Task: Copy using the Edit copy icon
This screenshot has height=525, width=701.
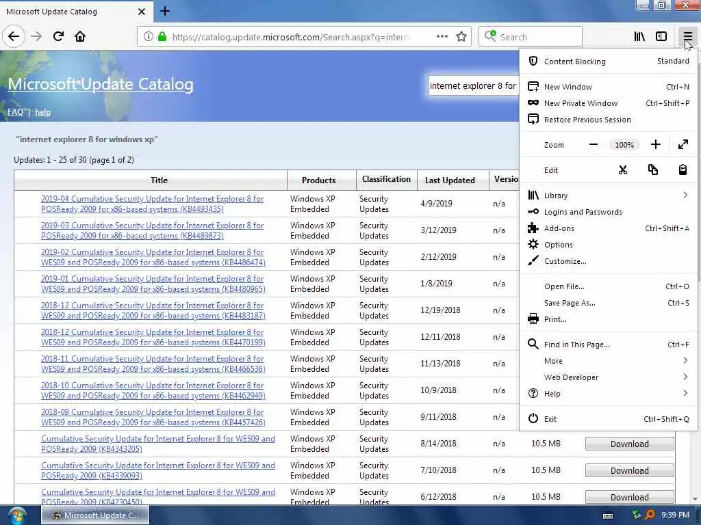Action: tap(652, 170)
